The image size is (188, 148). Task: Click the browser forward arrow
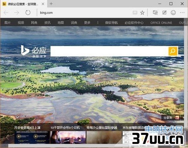[17, 13]
